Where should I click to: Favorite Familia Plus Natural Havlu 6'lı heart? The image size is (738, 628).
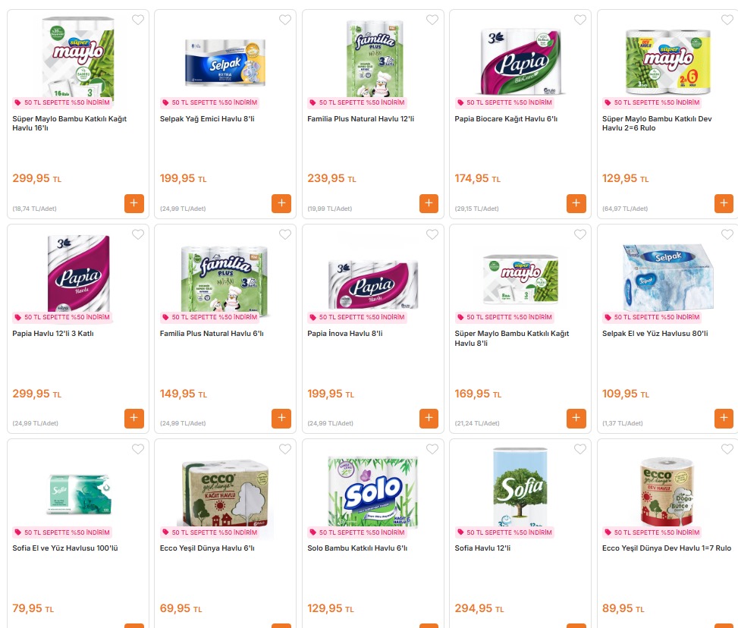(x=285, y=234)
